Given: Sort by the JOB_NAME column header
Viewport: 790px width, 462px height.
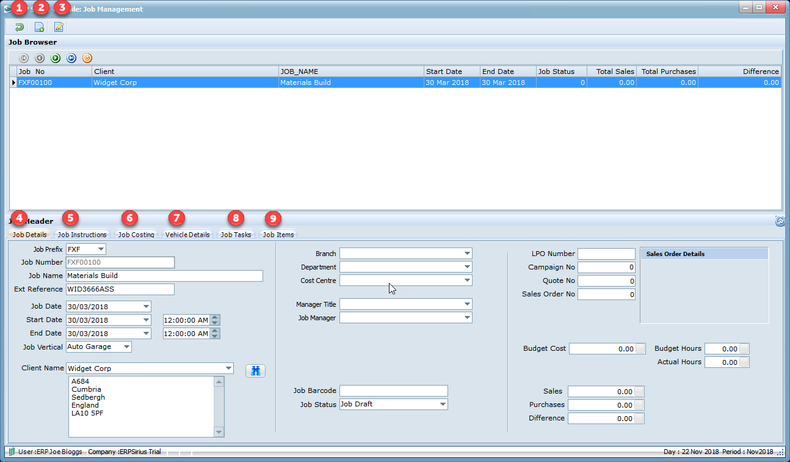Looking at the screenshot, I should coord(351,71).
